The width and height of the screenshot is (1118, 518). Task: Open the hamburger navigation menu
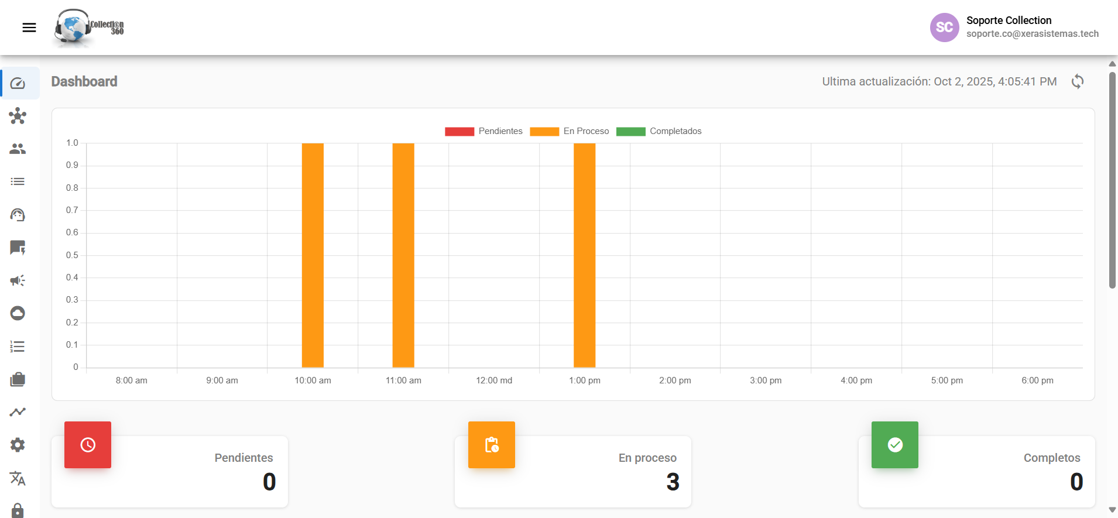(29, 28)
